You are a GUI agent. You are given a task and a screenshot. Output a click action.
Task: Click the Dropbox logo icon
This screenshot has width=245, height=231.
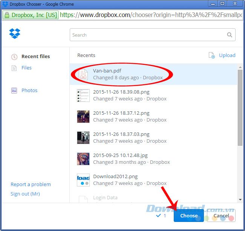(15, 34)
